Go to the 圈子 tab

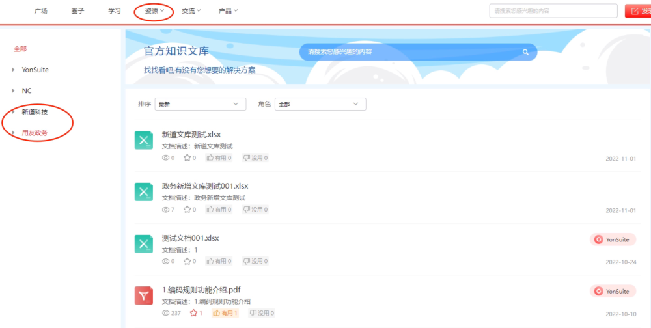tap(77, 11)
